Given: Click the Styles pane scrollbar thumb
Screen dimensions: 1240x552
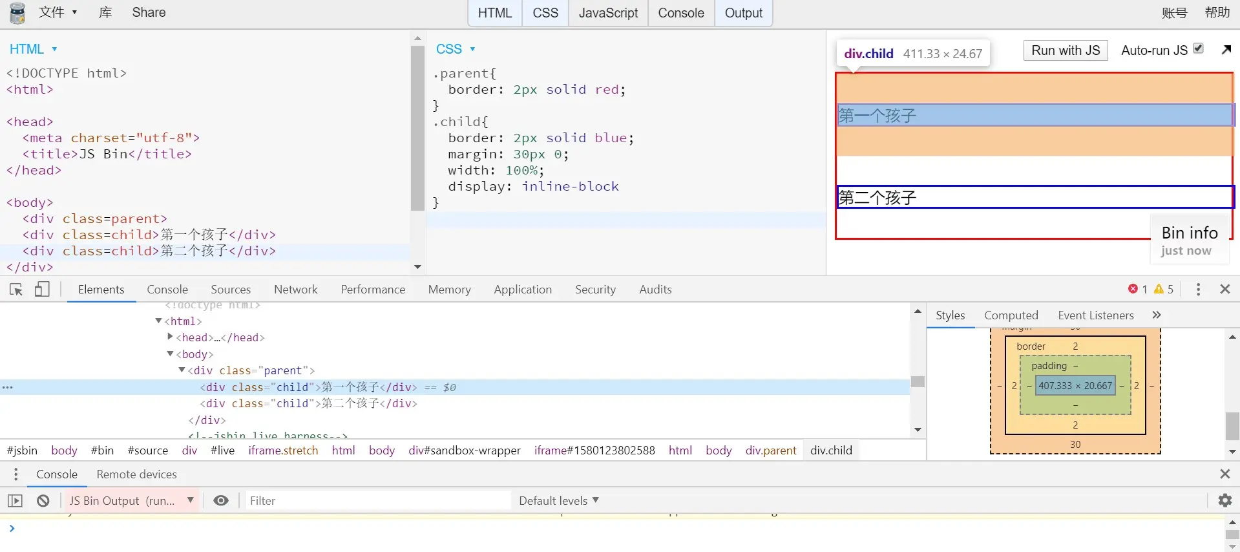Looking at the screenshot, I should (1232, 426).
